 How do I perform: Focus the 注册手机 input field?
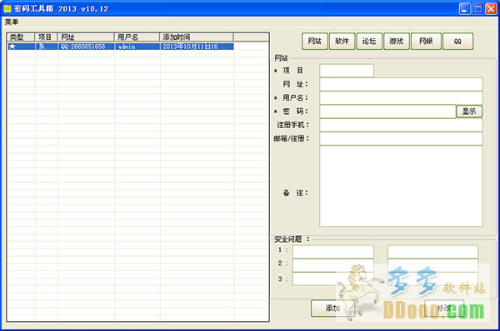click(x=401, y=125)
